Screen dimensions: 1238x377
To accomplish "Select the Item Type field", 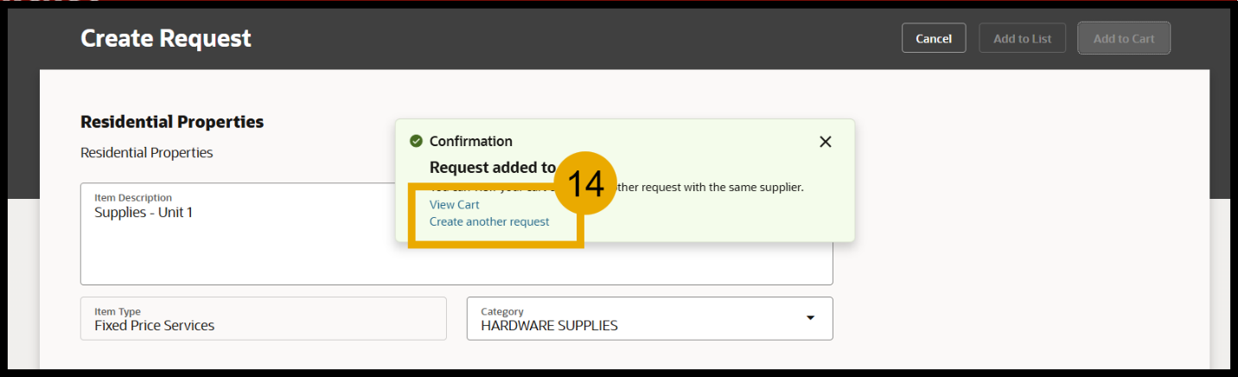I will 263,319.
